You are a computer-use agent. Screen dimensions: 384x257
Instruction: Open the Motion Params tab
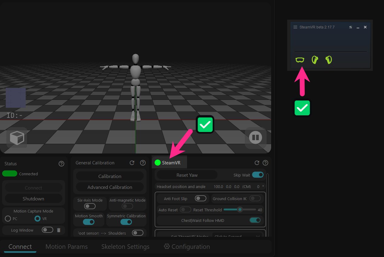(67, 247)
